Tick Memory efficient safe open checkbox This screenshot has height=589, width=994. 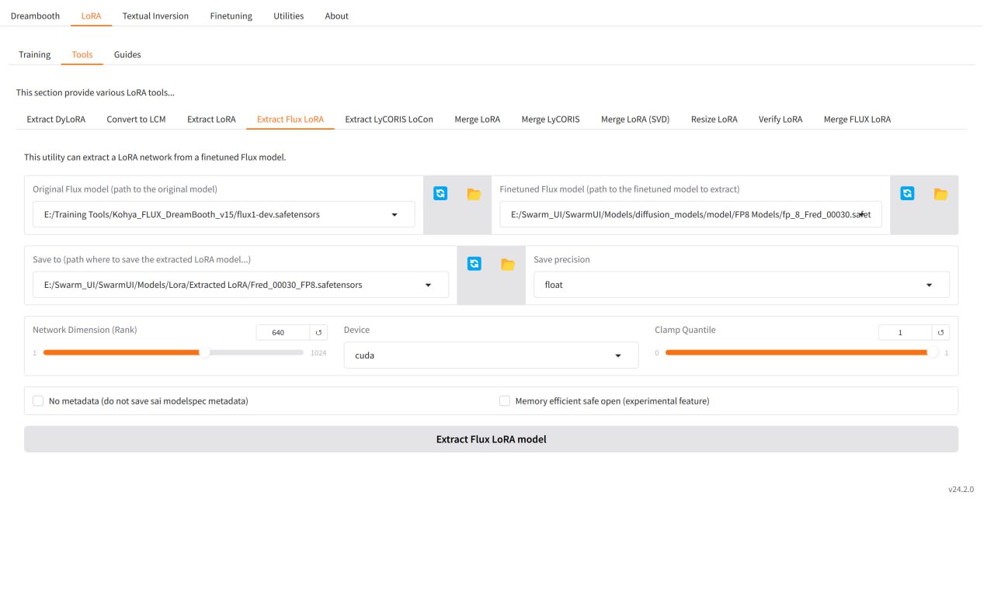point(505,401)
